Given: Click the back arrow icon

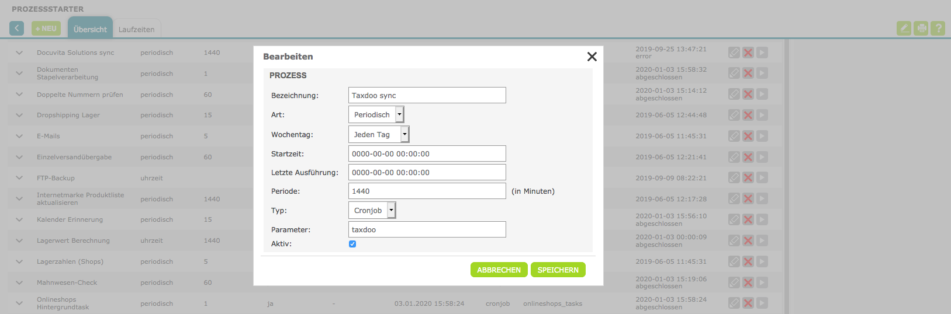Looking at the screenshot, I should 17,28.
